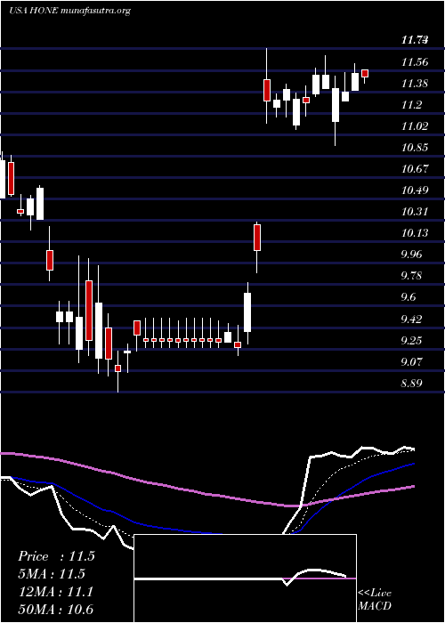Click the 9.42 price axis label

[x=411, y=319]
